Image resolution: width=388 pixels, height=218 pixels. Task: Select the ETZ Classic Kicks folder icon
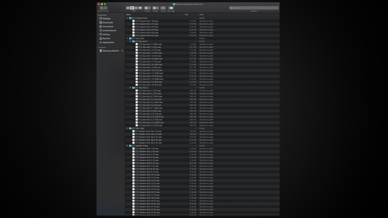click(130, 18)
